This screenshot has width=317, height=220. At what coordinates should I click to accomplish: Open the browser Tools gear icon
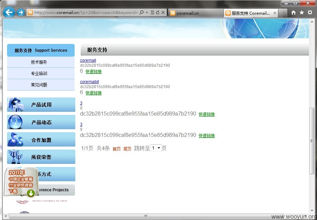310,12
